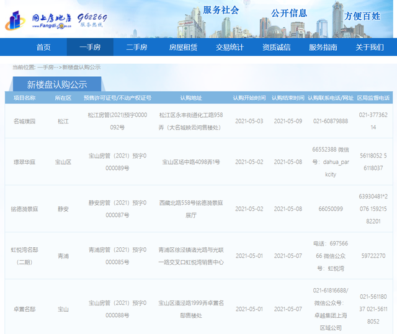Open the 关于我们 menu item
Viewport: 397px width, 334px height.
point(370,47)
